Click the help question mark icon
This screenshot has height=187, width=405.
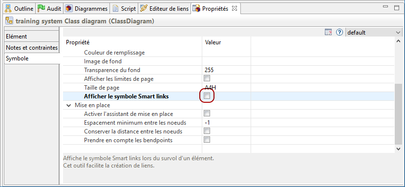339,32
